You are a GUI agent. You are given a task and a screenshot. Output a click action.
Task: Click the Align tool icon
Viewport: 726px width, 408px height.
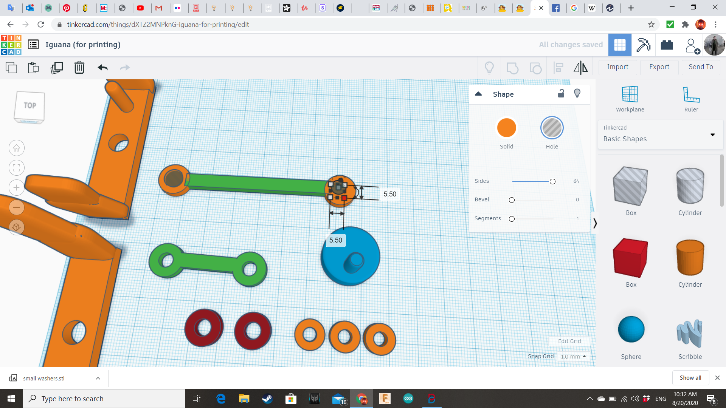[x=558, y=68]
